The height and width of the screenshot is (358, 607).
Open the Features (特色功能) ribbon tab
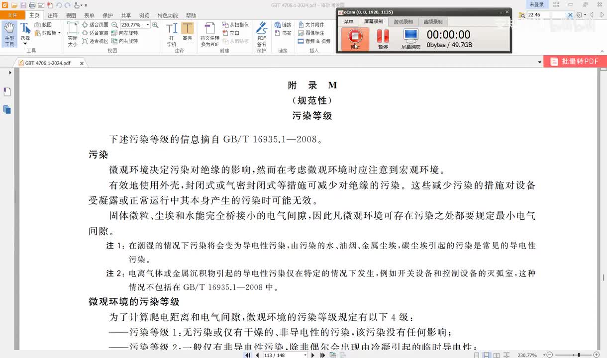point(167,15)
